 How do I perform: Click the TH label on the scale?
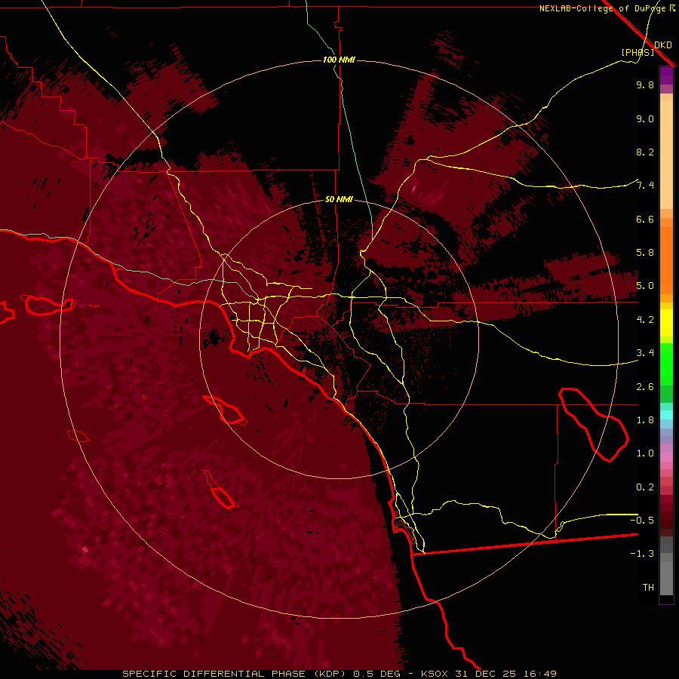(x=648, y=588)
